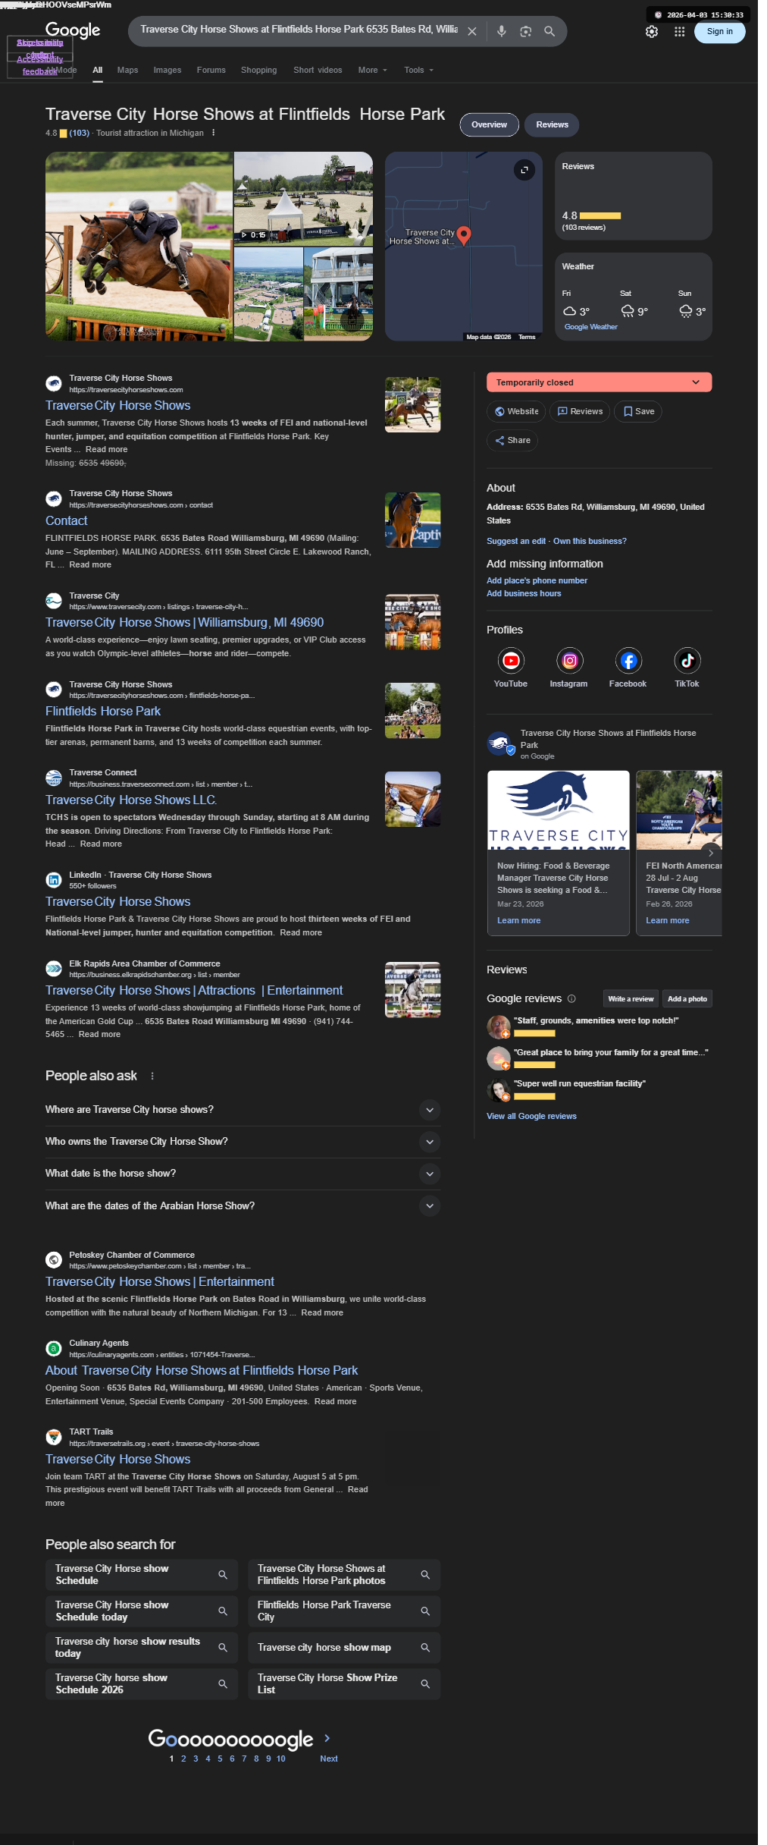The width and height of the screenshot is (767, 1845).
Task: Open 'View all Google reviews'
Action: (531, 1116)
